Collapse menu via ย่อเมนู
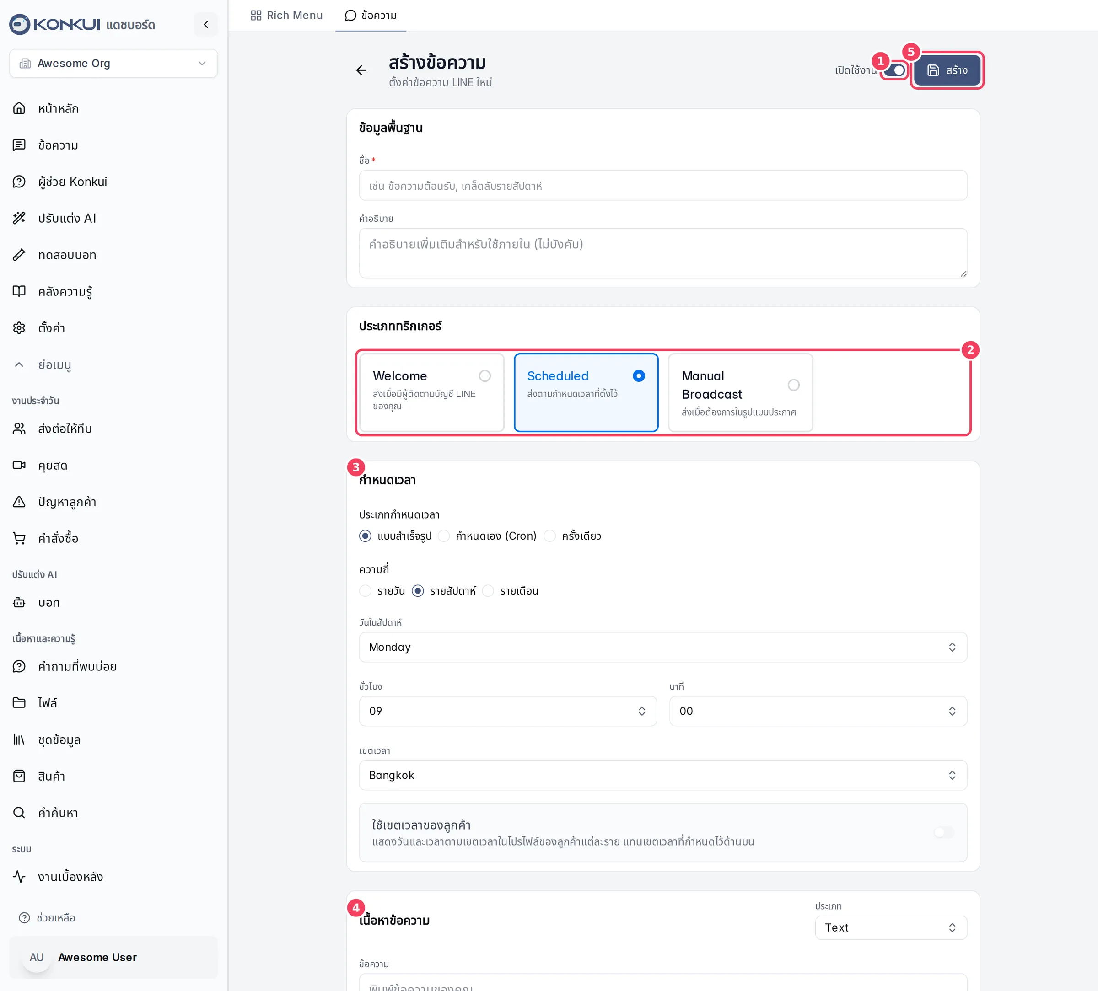Screen dimensions: 1098x991 tap(113, 364)
